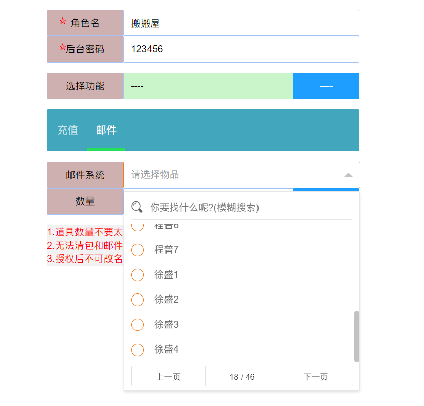The width and height of the screenshot is (424, 406).
Task: Switch to the 邮件 tab
Action: pos(106,131)
